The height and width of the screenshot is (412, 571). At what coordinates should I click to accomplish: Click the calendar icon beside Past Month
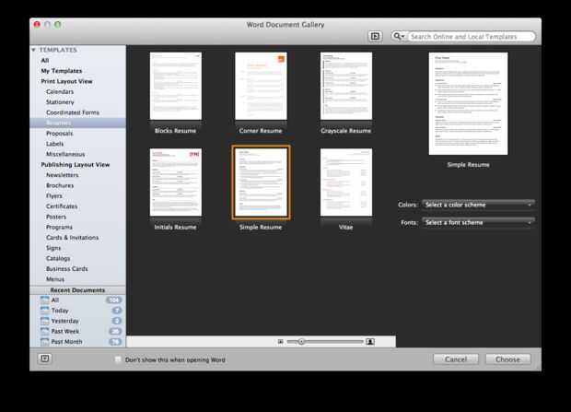(45, 342)
